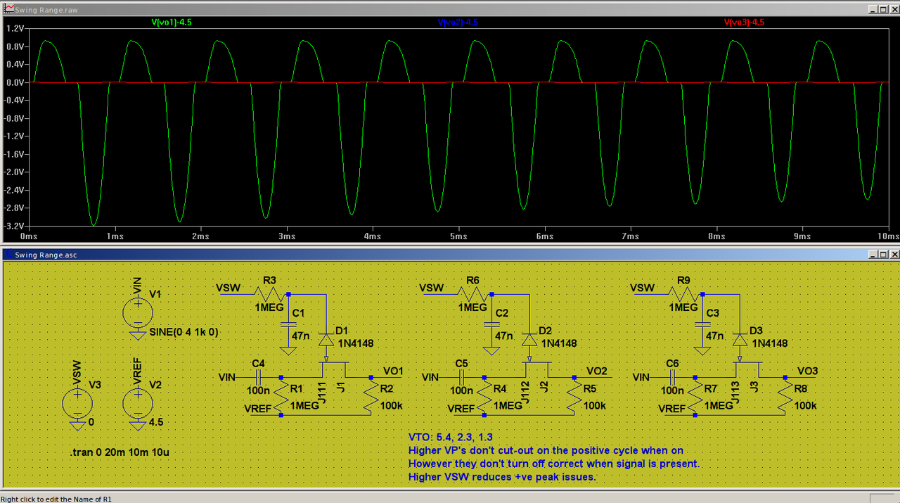Viewport: 900px width, 503px height.
Task: Click the .tran 0 20m 10m 10u directive
Action: (120, 452)
